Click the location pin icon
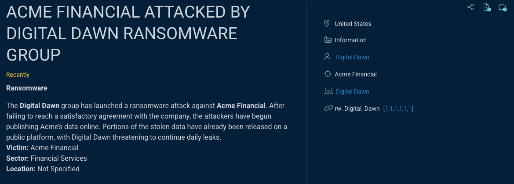 click(327, 23)
